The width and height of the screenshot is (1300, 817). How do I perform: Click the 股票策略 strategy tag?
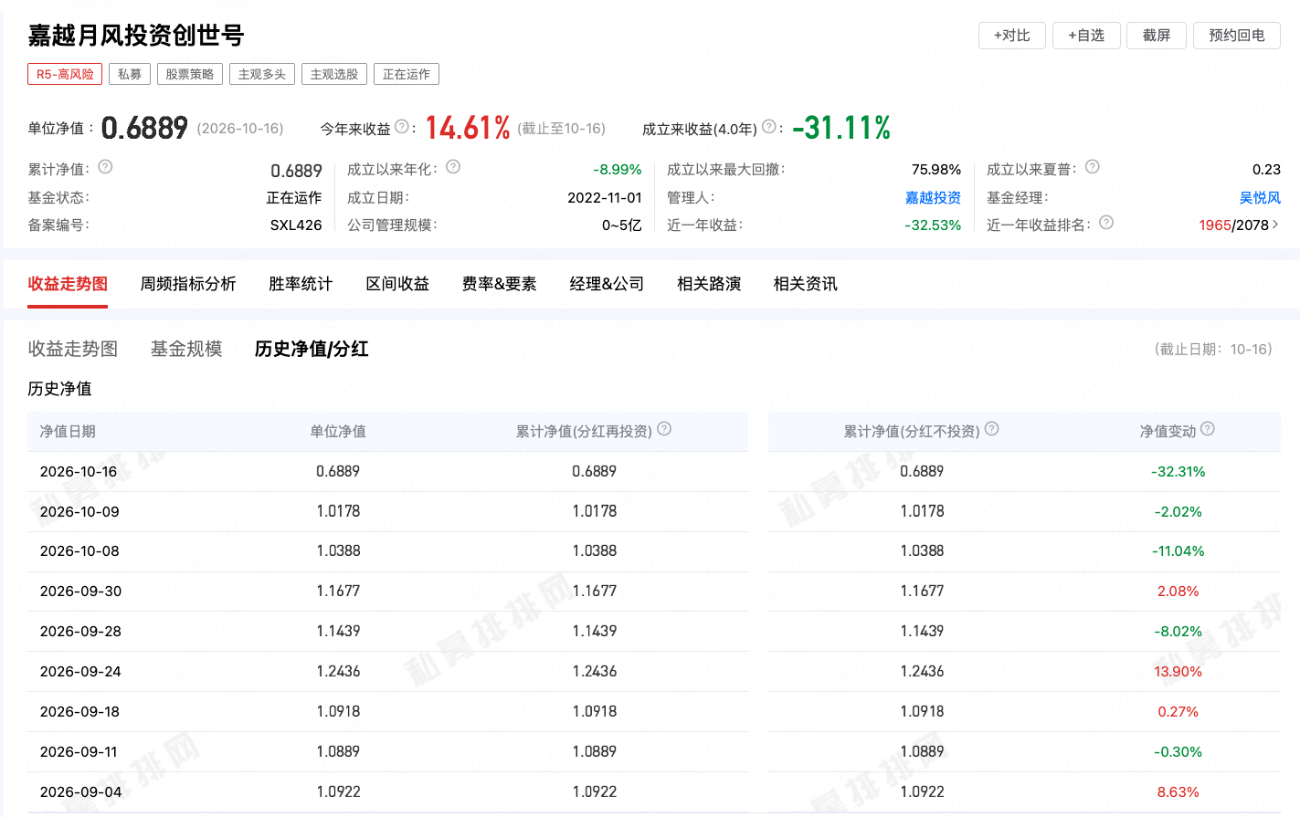tap(190, 74)
